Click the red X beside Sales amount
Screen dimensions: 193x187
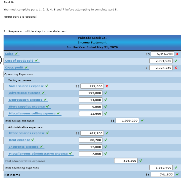[x=177, y=54]
